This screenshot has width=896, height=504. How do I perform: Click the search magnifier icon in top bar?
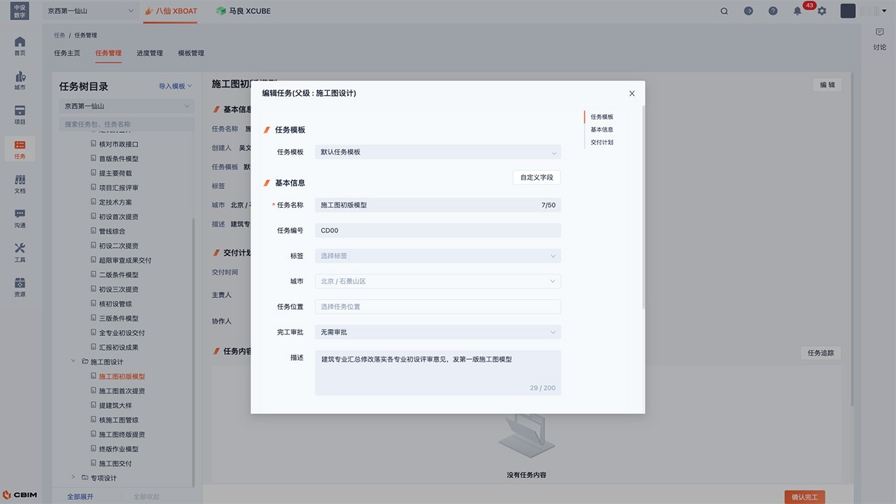(724, 11)
